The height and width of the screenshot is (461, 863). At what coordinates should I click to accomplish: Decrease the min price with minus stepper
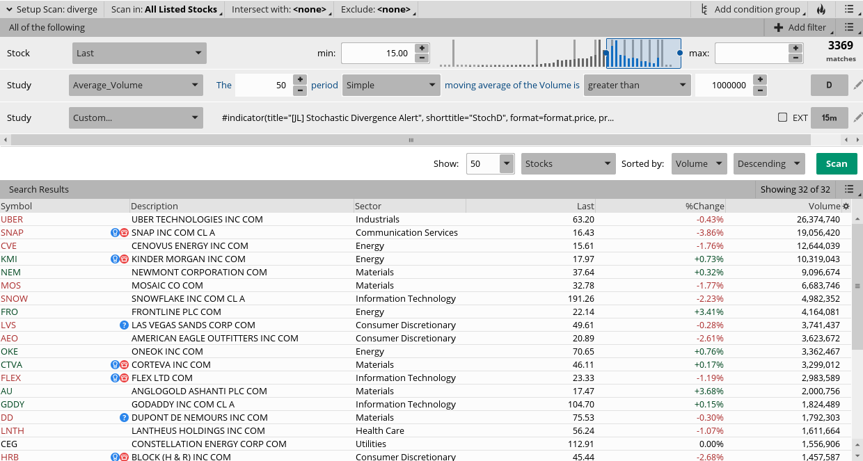click(x=422, y=58)
